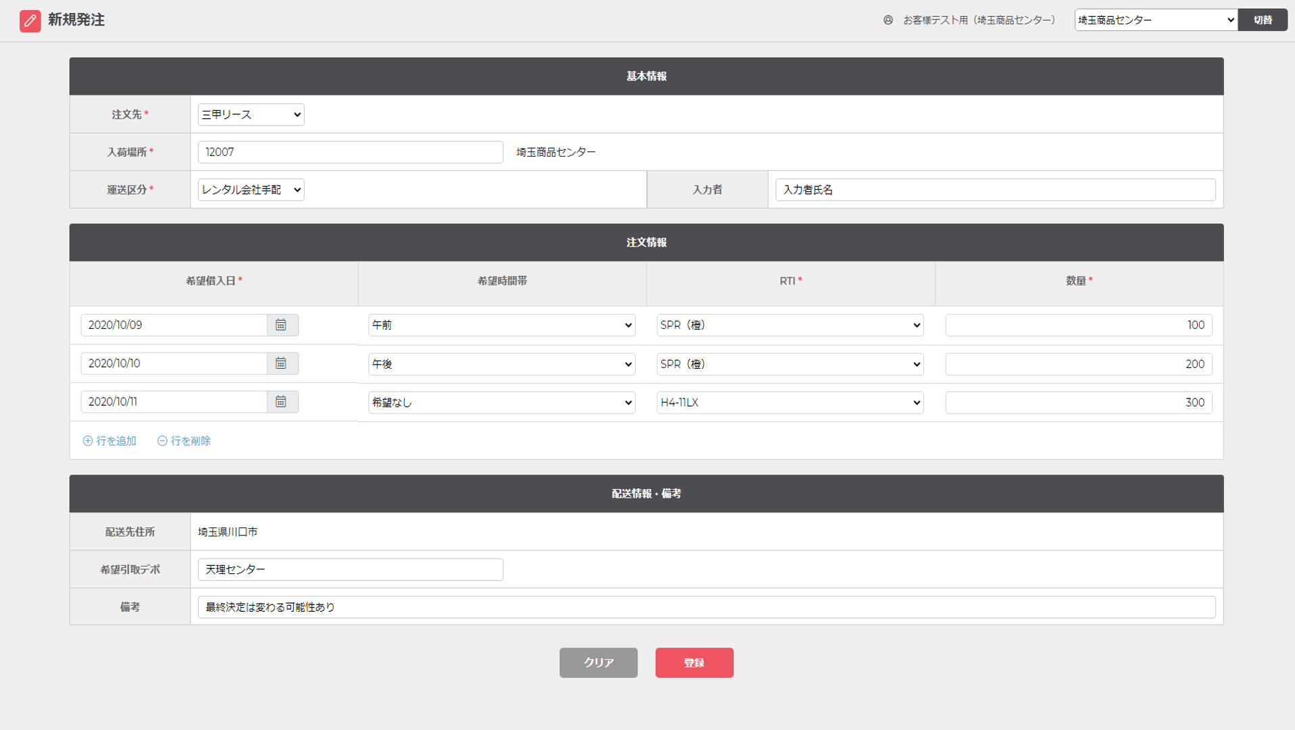Click the user account icon in header

coord(888,20)
